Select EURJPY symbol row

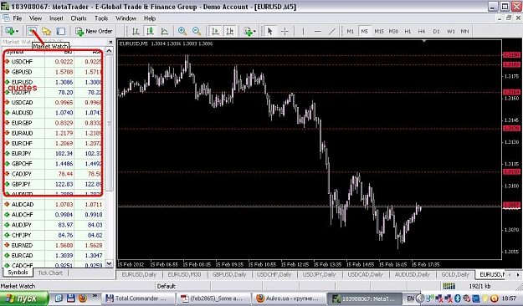point(54,154)
